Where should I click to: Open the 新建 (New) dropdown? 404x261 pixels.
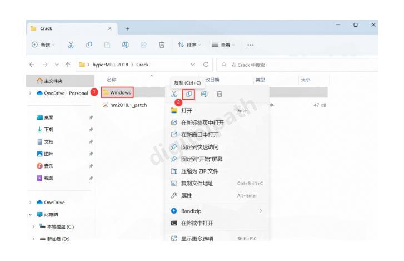43,45
